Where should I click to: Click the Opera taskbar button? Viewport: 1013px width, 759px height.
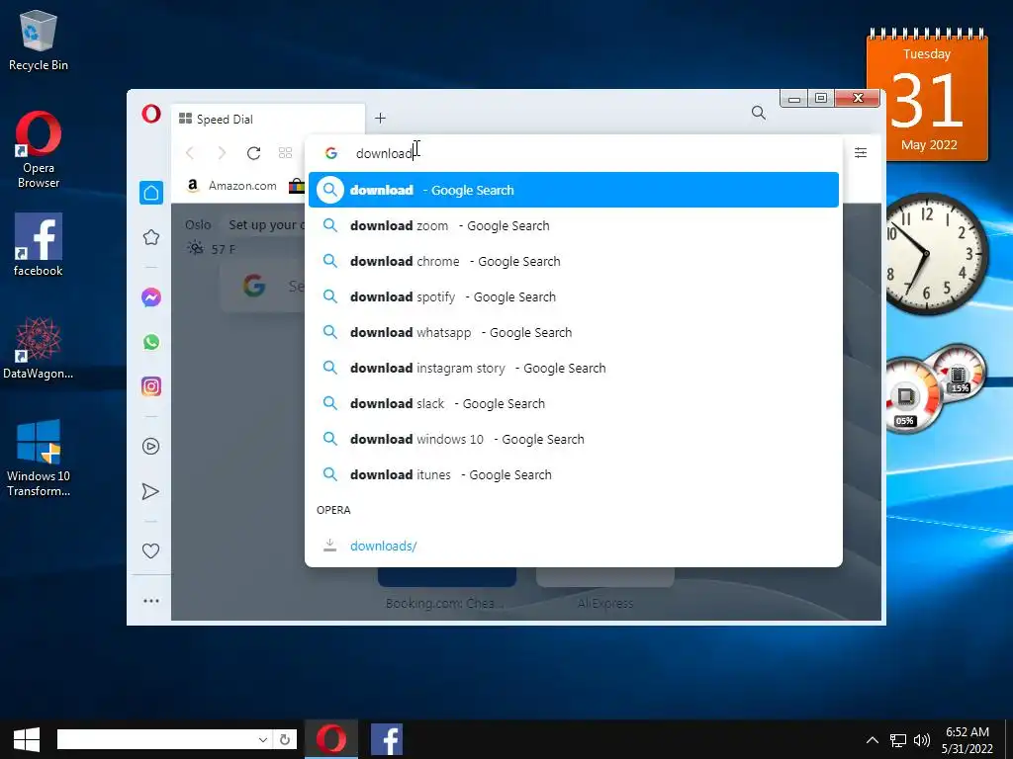330,739
